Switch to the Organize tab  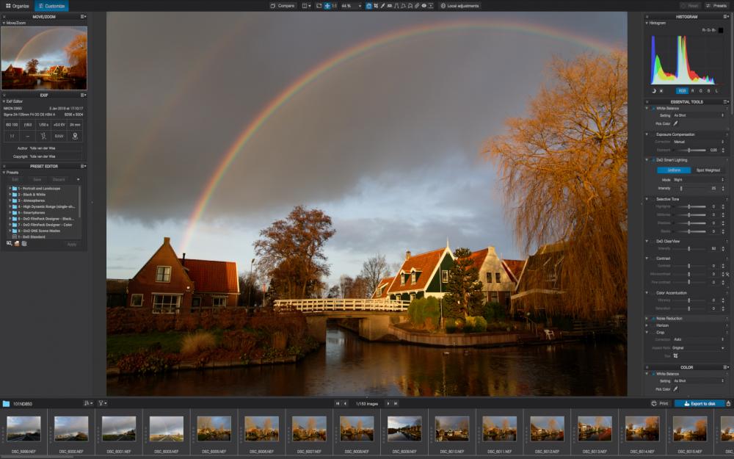(x=18, y=6)
